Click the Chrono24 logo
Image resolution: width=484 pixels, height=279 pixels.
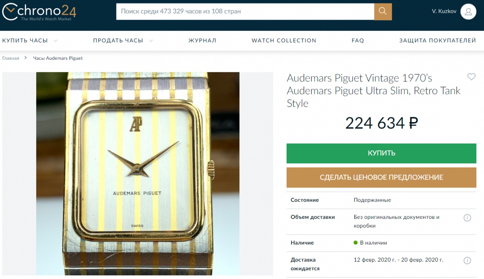pos(39,11)
